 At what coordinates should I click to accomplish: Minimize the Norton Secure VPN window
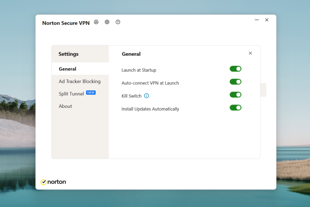coord(256,20)
